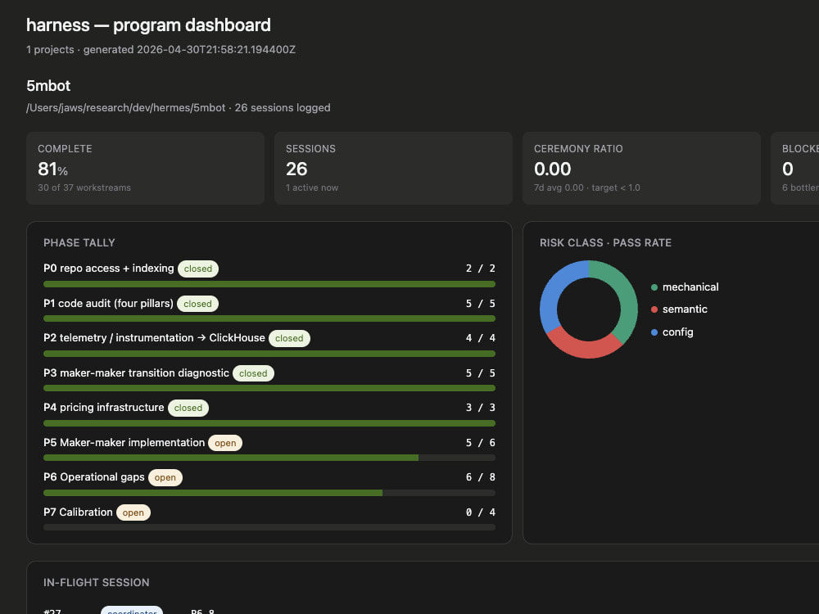Select the P7 Calibration row
The image size is (819, 614).
269,518
